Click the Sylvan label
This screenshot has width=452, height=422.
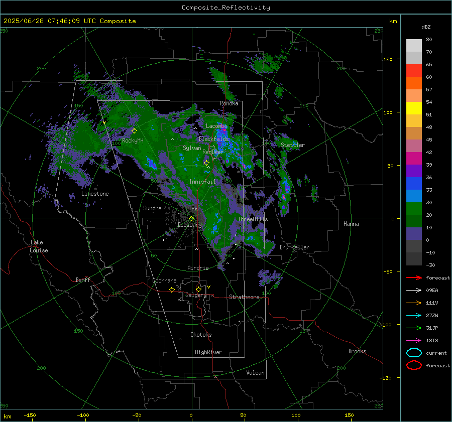(x=192, y=148)
